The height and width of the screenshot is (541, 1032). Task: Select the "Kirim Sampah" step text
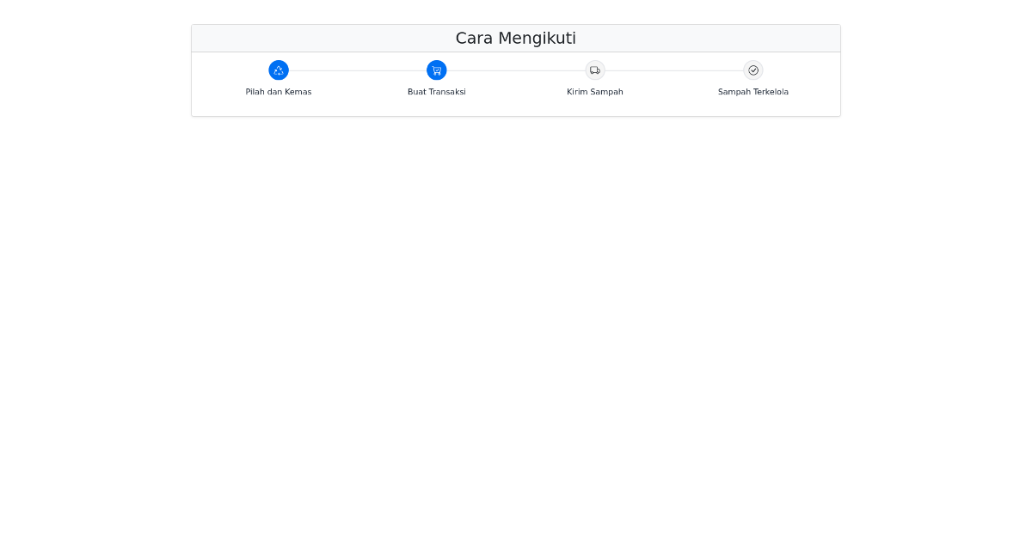(595, 92)
